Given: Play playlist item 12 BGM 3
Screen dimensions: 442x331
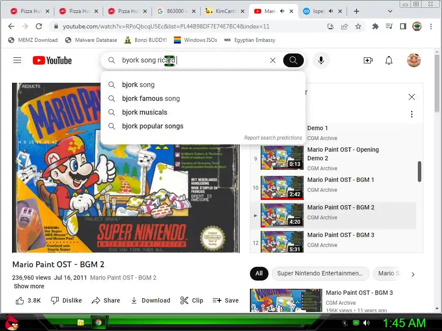Looking at the screenshot, I should [333, 241].
